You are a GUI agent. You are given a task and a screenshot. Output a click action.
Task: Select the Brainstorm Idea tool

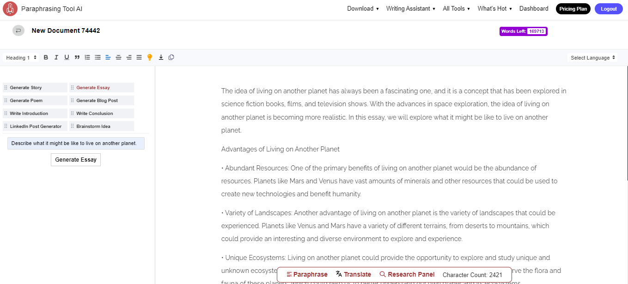click(x=102, y=126)
